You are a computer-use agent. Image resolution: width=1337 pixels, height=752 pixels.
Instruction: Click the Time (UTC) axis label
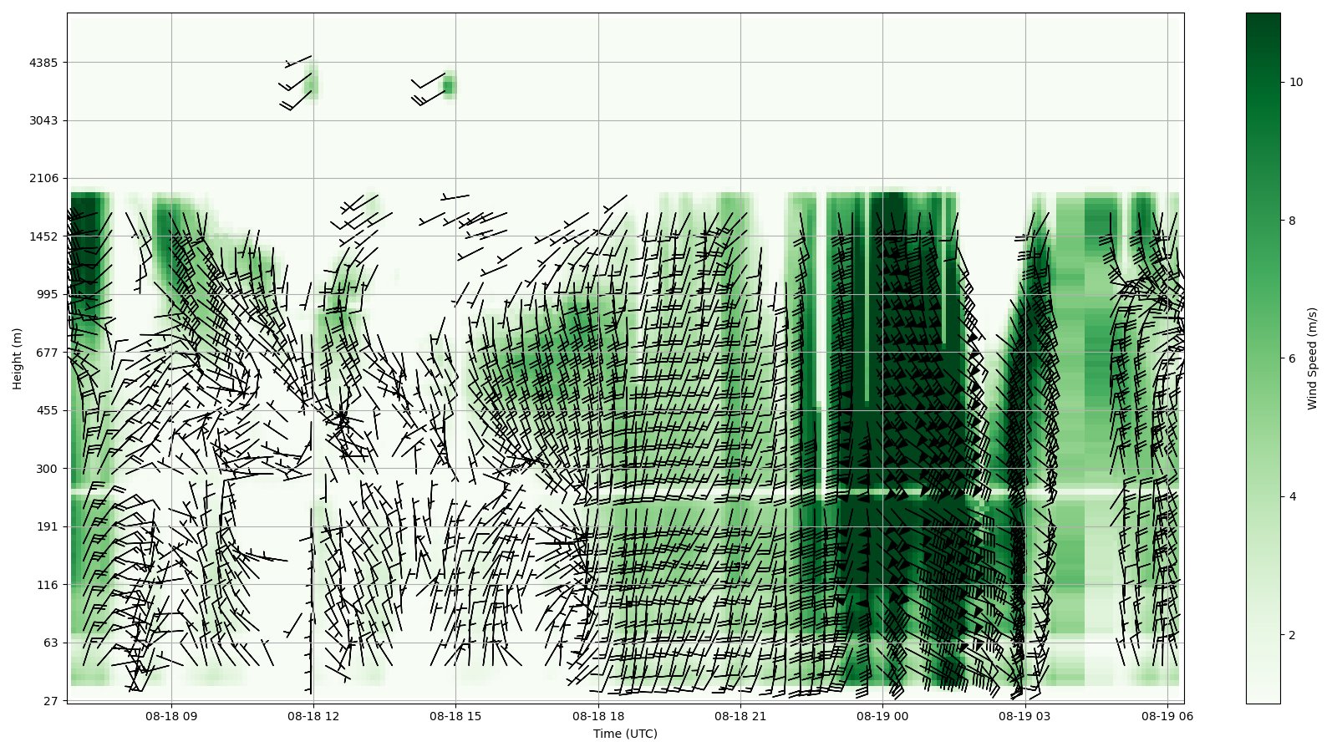coord(625,734)
